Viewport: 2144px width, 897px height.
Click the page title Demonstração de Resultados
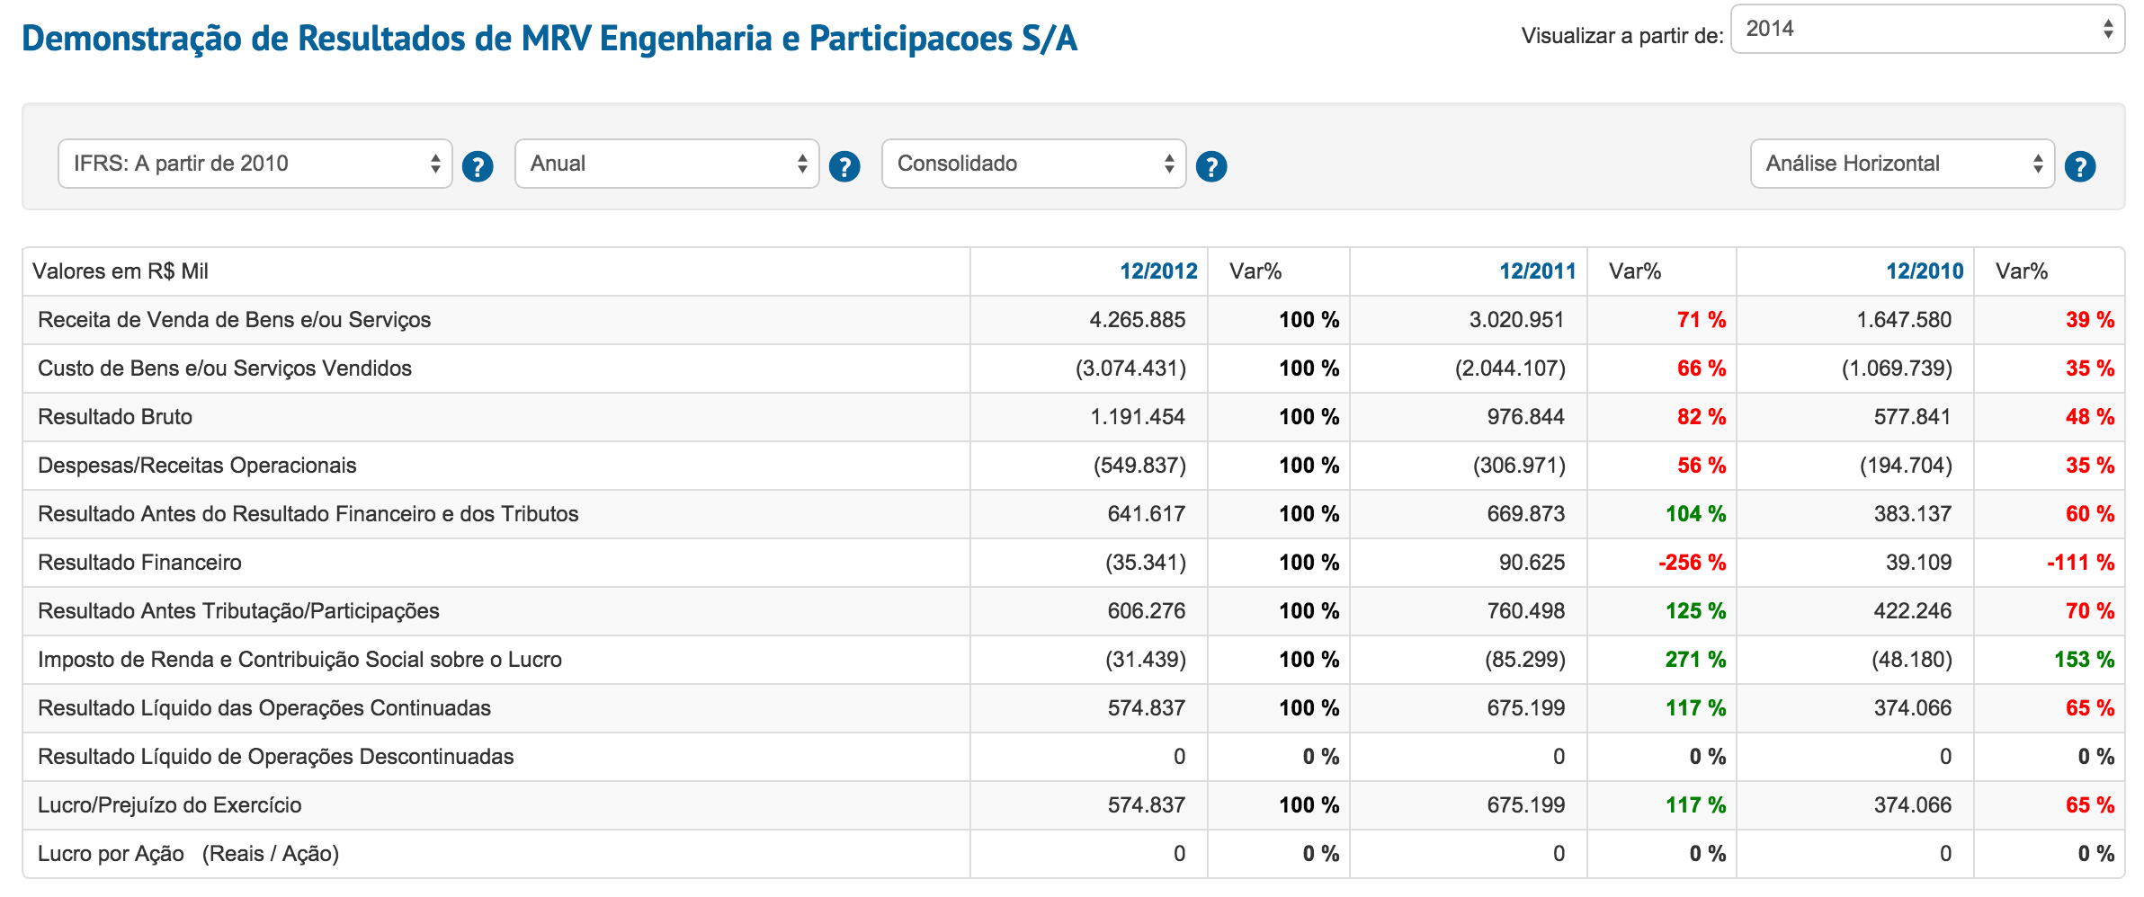[x=549, y=39]
